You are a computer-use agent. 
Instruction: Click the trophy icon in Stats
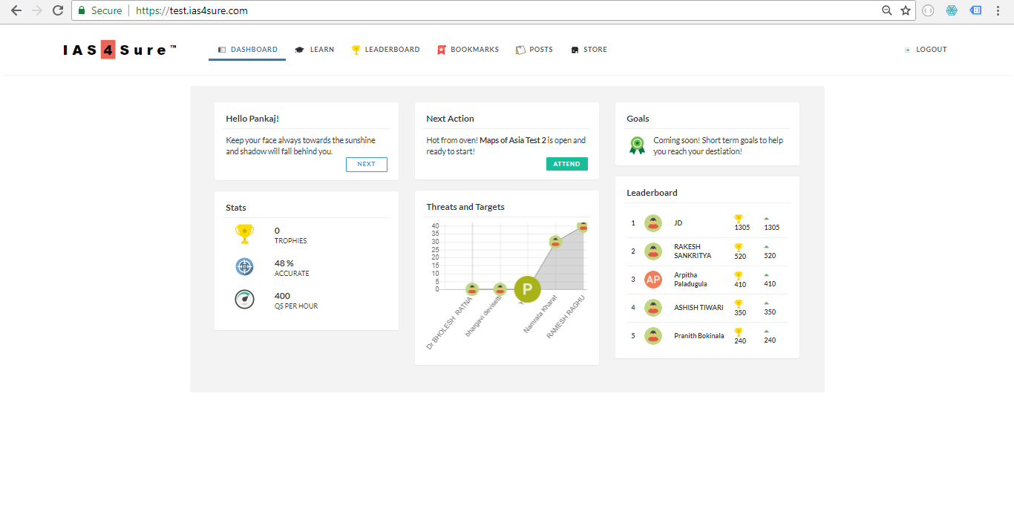pyautogui.click(x=244, y=234)
